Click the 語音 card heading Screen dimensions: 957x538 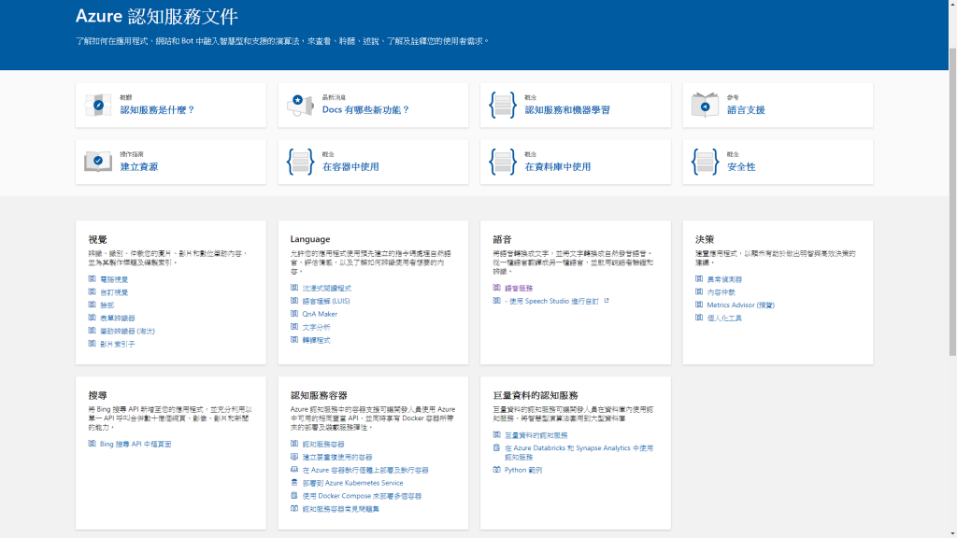(502, 239)
